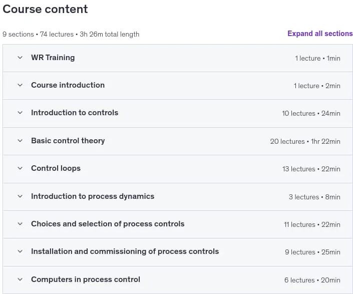Expand the Basic control theory chevron
Viewport: 353px width, 294px height.
click(20, 141)
